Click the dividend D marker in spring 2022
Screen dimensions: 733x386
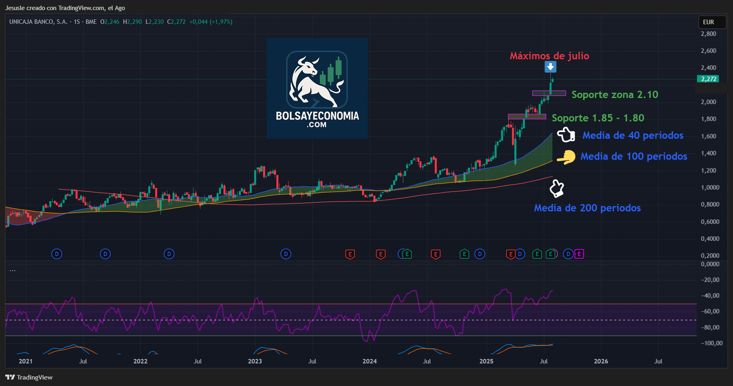169,254
